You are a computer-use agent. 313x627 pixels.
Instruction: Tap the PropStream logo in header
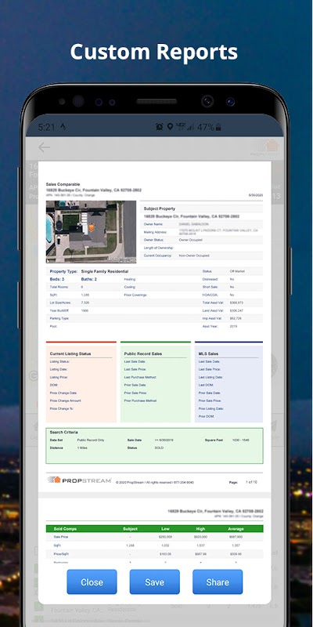pyautogui.click(x=264, y=148)
